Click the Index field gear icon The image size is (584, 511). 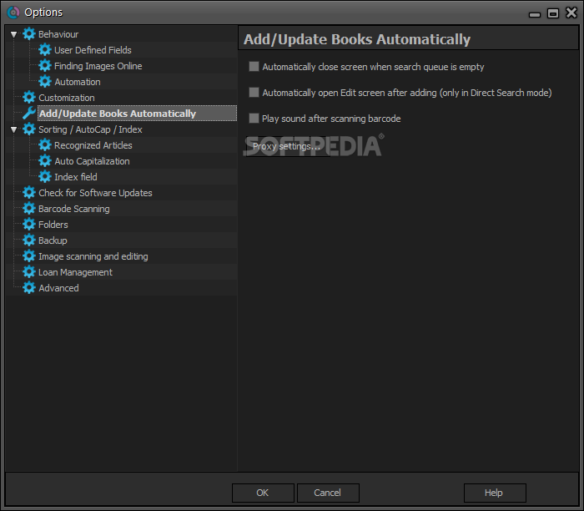click(45, 177)
